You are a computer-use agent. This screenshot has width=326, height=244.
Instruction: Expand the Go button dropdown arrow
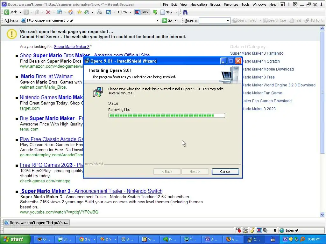175,20
